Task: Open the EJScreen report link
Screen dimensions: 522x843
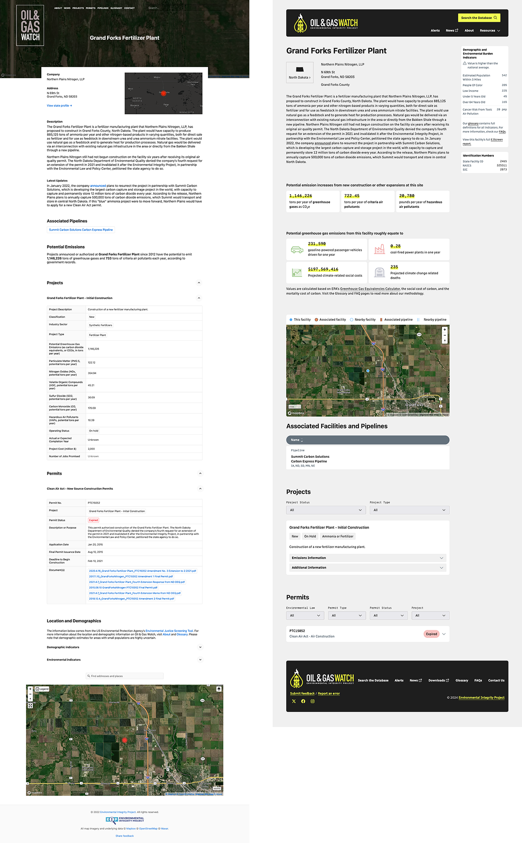Action: point(482,142)
